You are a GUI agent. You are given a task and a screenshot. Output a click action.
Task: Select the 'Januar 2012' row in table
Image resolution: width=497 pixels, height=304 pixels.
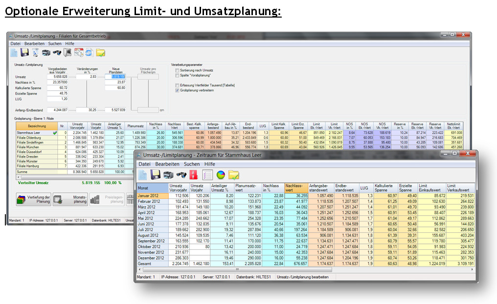click(152, 196)
